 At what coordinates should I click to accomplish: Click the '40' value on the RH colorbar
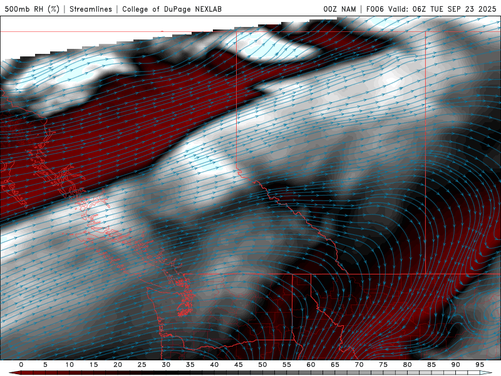click(x=214, y=365)
